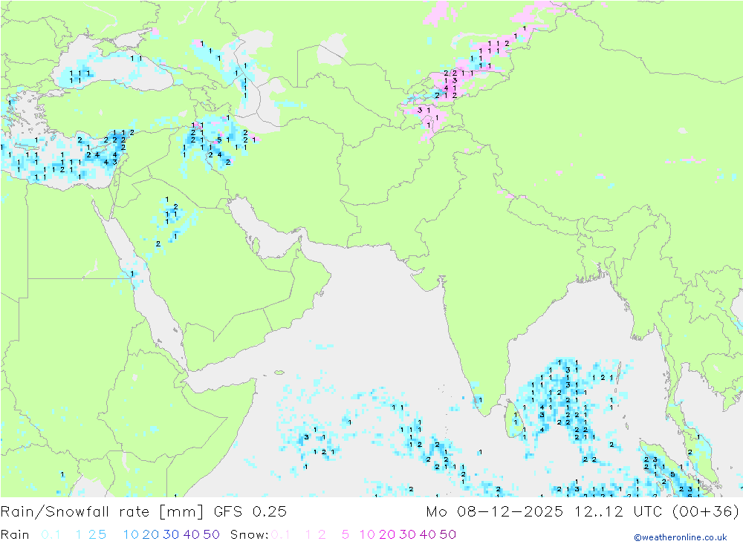The height and width of the screenshot is (544, 743).
Task: Select the rain legend value 50
Action: click(x=211, y=534)
